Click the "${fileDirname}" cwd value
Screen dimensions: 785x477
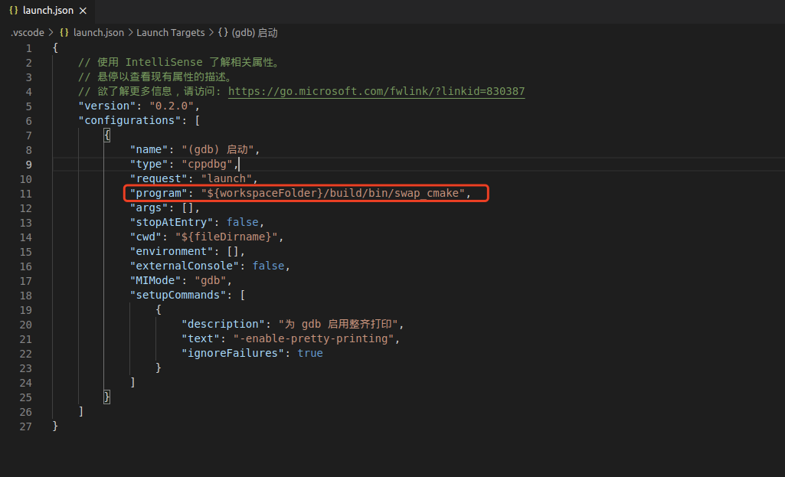pos(229,237)
